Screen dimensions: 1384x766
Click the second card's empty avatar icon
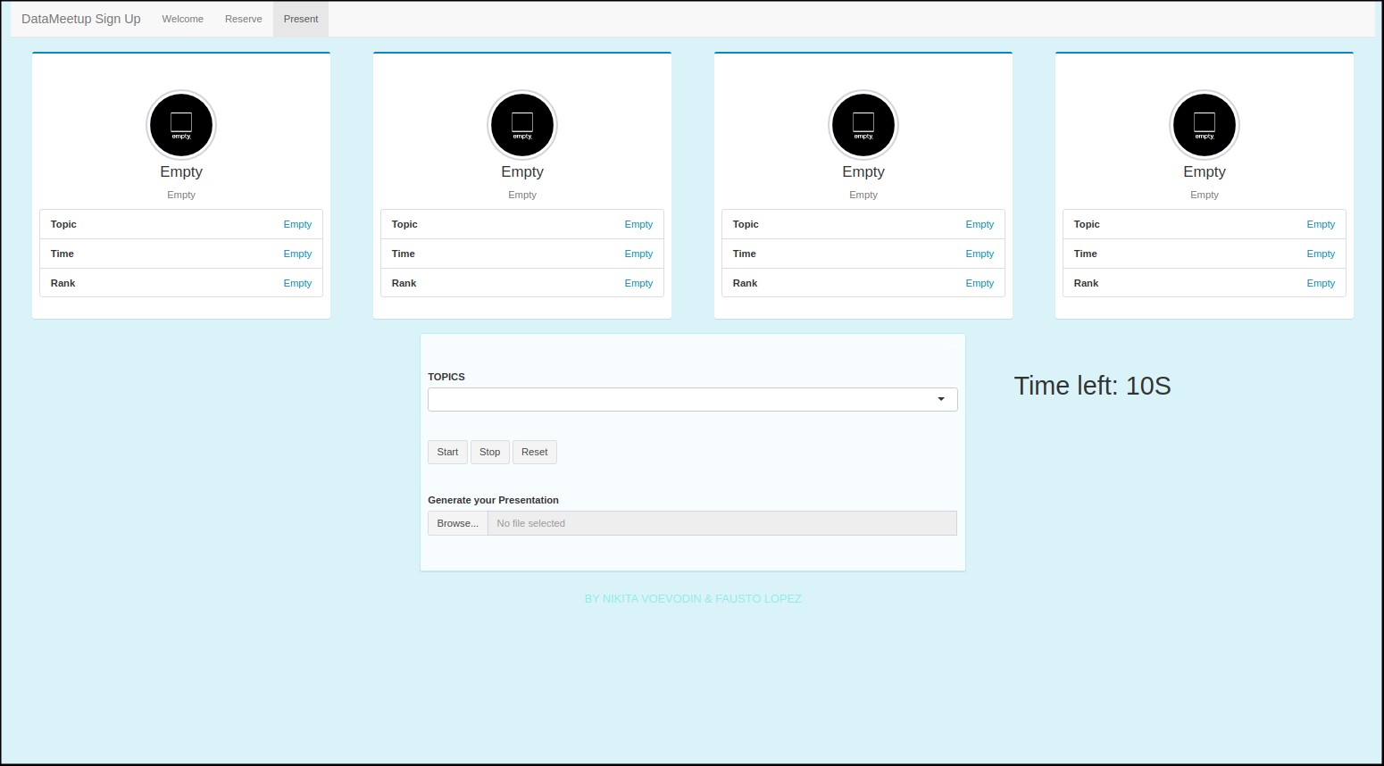point(522,125)
